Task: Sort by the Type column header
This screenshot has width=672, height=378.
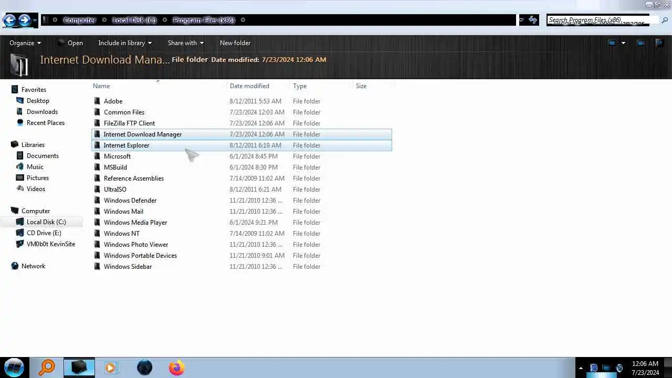Action: (x=300, y=86)
